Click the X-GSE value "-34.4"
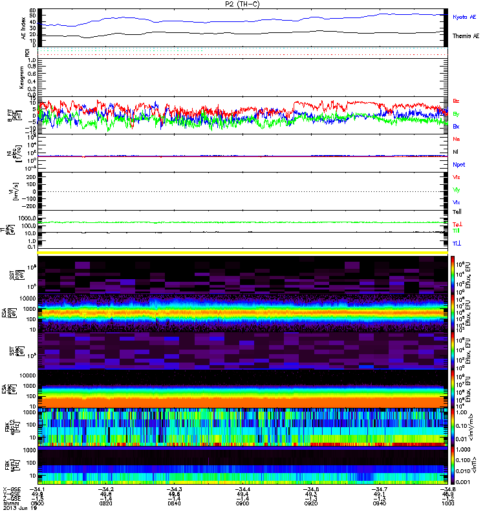Image resolution: width=485 pixels, height=517 pixels. pos(242,490)
